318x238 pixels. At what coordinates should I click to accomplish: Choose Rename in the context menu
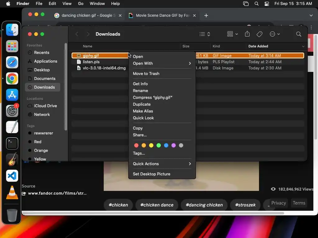(162, 91)
